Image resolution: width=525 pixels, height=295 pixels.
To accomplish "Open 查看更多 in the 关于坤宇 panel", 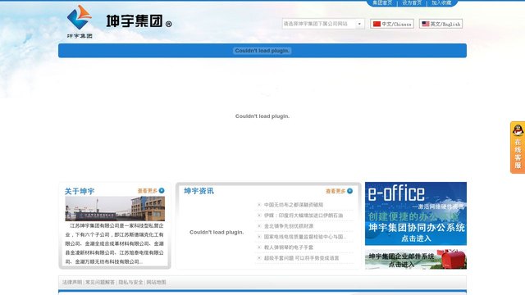I will 148,191.
